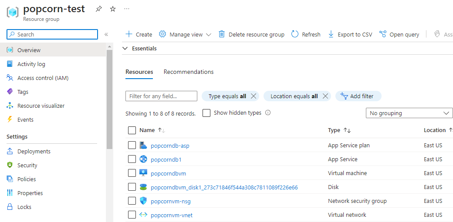Viewport: 453px width, 222px height.
Task: Click the Overview icon in sidebar
Action: (10, 50)
